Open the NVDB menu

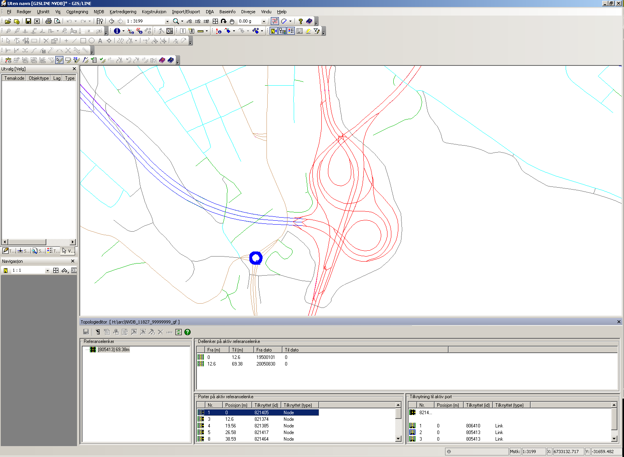pyautogui.click(x=99, y=12)
